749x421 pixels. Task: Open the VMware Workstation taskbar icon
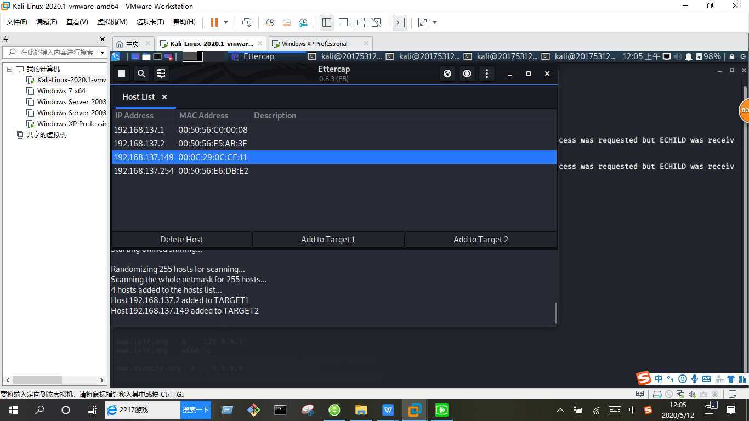pyautogui.click(x=415, y=410)
